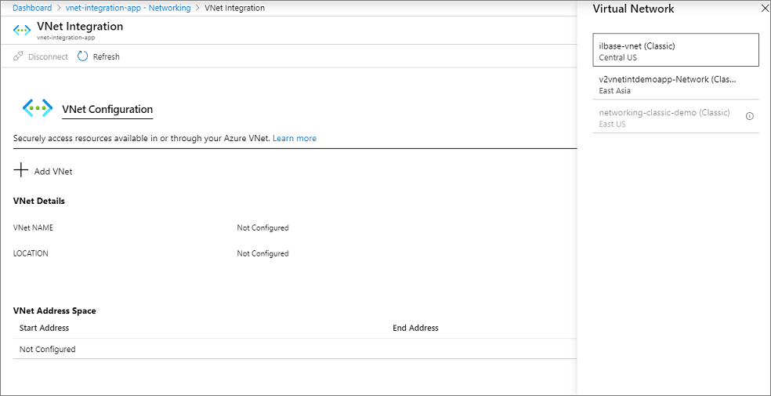This screenshot has width=771, height=396.
Task: Click the VNet Configuration section icon
Action: tap(38, 107)
